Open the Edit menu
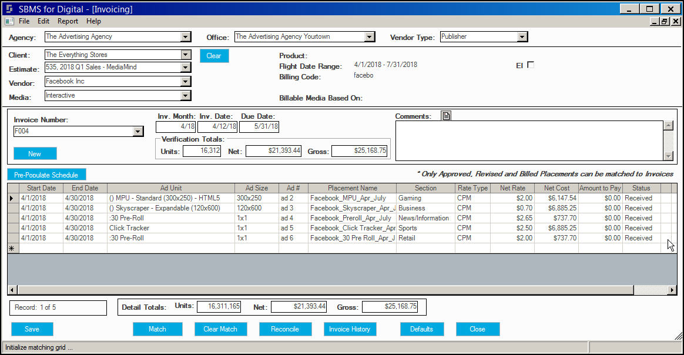The image size is (684, 355). tap(43, 21)
